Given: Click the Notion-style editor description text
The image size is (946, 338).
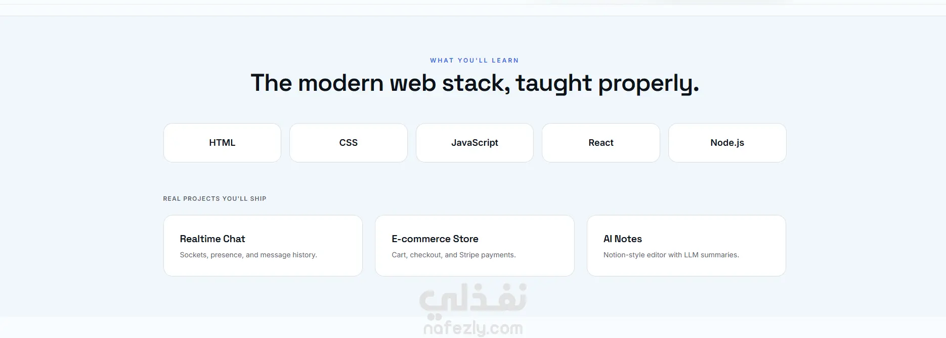Looking at the screenshot, I should (671, 255).
